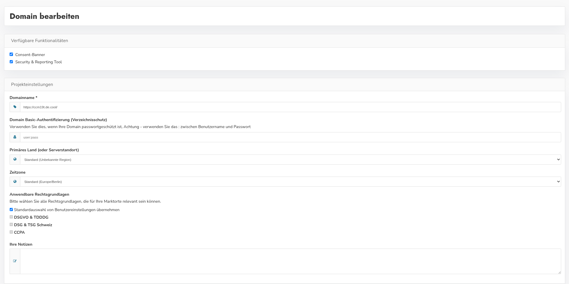This screenshot has width=569, height=284.
Task: Click the Projekteinstellungen section header
Action: coord(32,85)
